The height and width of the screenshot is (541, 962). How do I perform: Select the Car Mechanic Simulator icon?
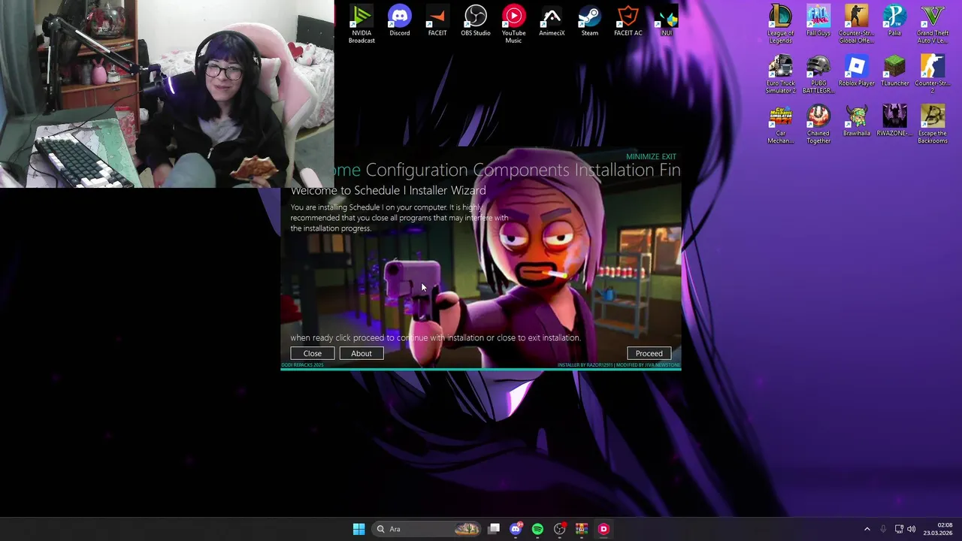(x=780, y=125)
